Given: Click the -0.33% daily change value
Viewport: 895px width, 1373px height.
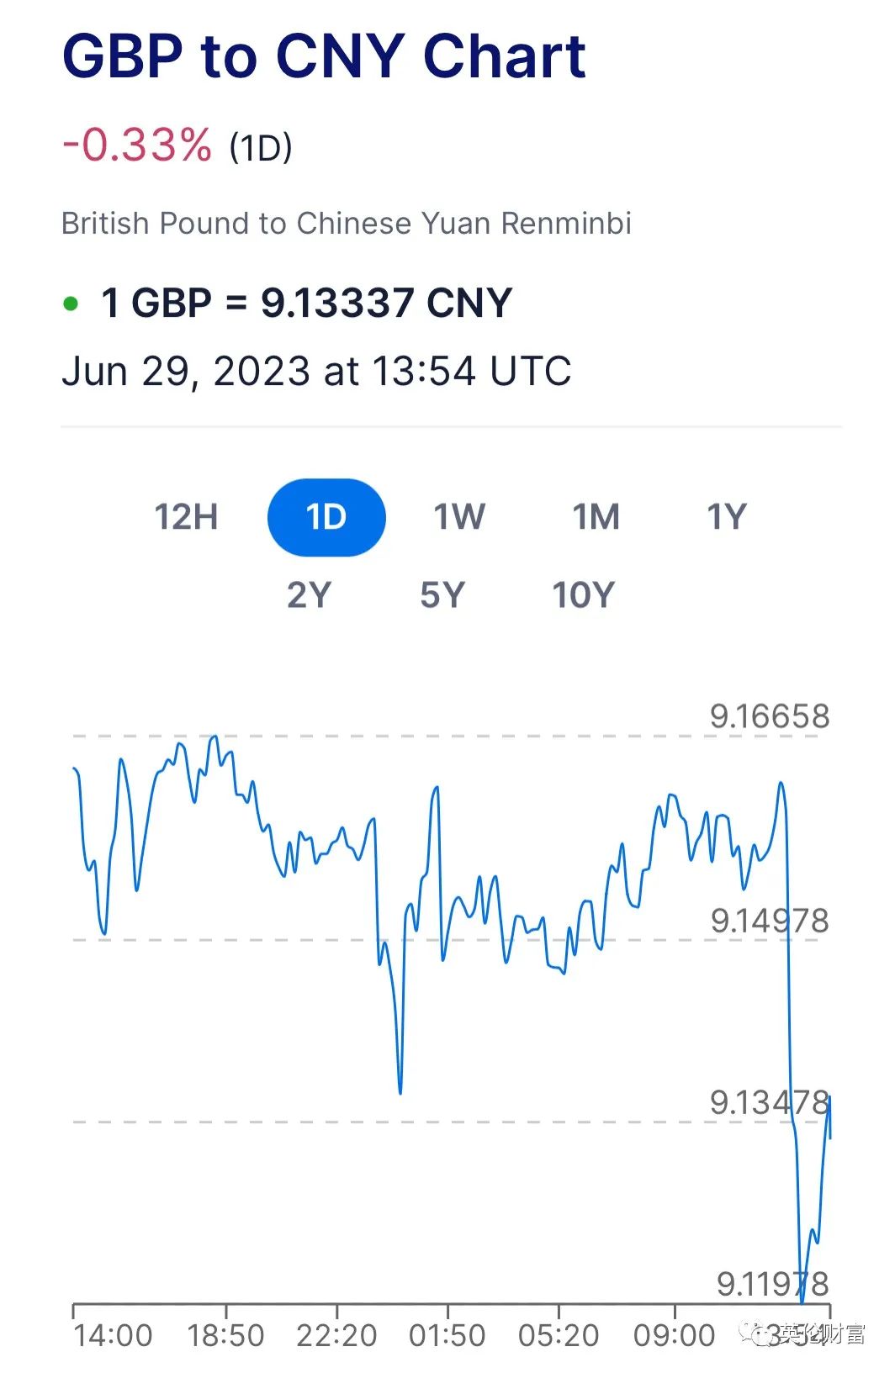Looking at the screenshot, I should click(x=137, y=145).
